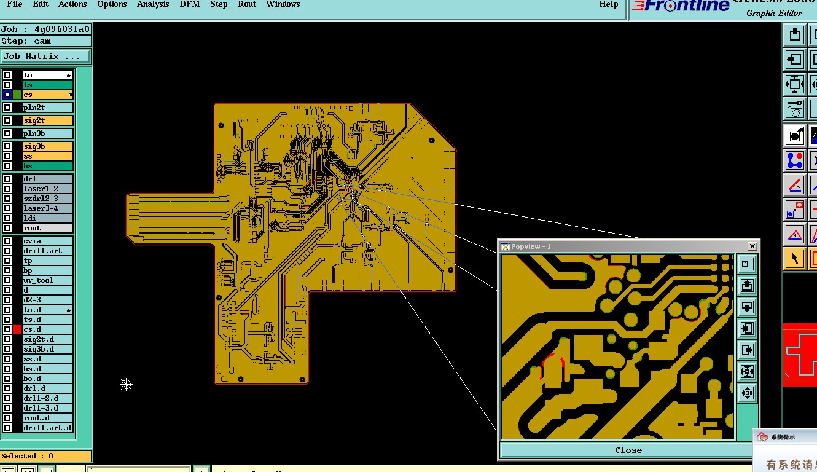The image size is (817, 472).
Task: Select the red angled line measure tool
Action: click(795, 185)
